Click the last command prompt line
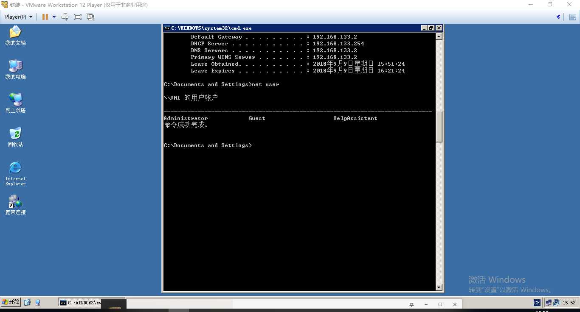Viewport: 580px width, 312px height. [x=208, y=145]
